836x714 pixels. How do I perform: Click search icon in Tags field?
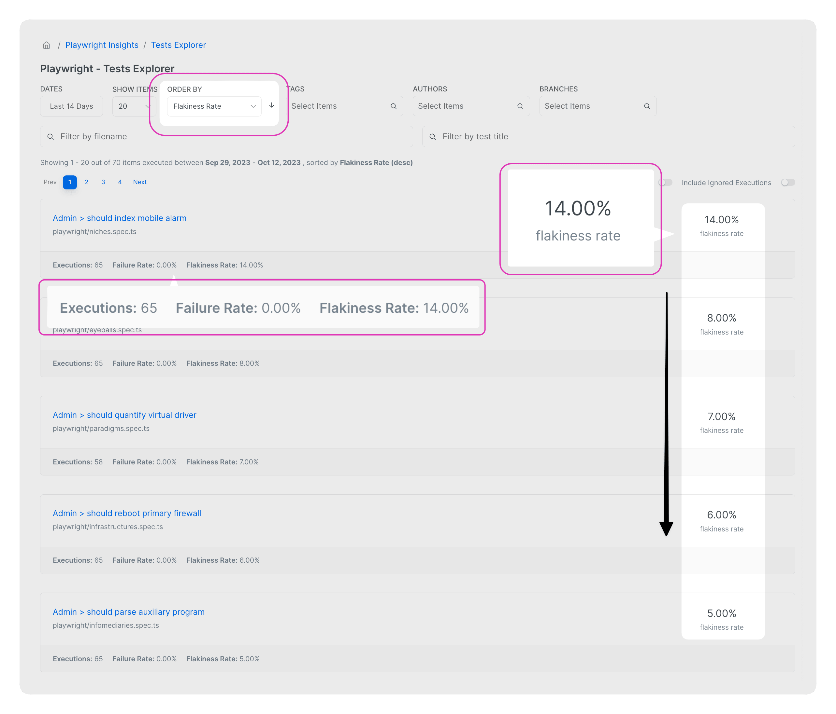393,106
